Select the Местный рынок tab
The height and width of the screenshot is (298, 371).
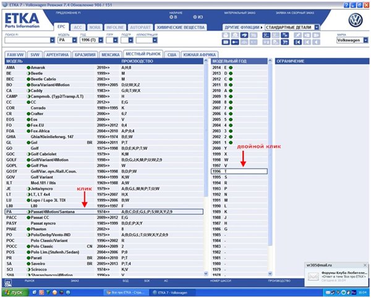[143, 54]
